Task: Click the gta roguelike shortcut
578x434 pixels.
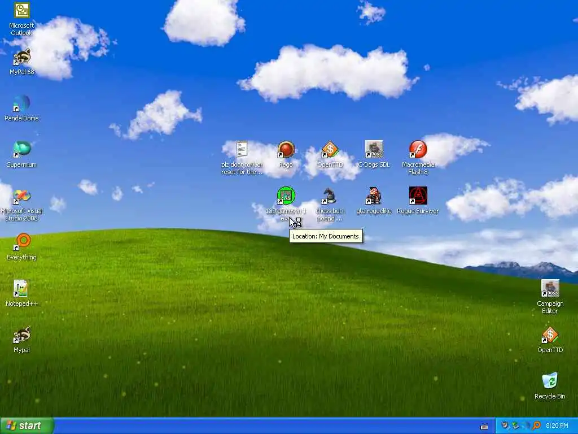Action: click(x=374, y=196)
